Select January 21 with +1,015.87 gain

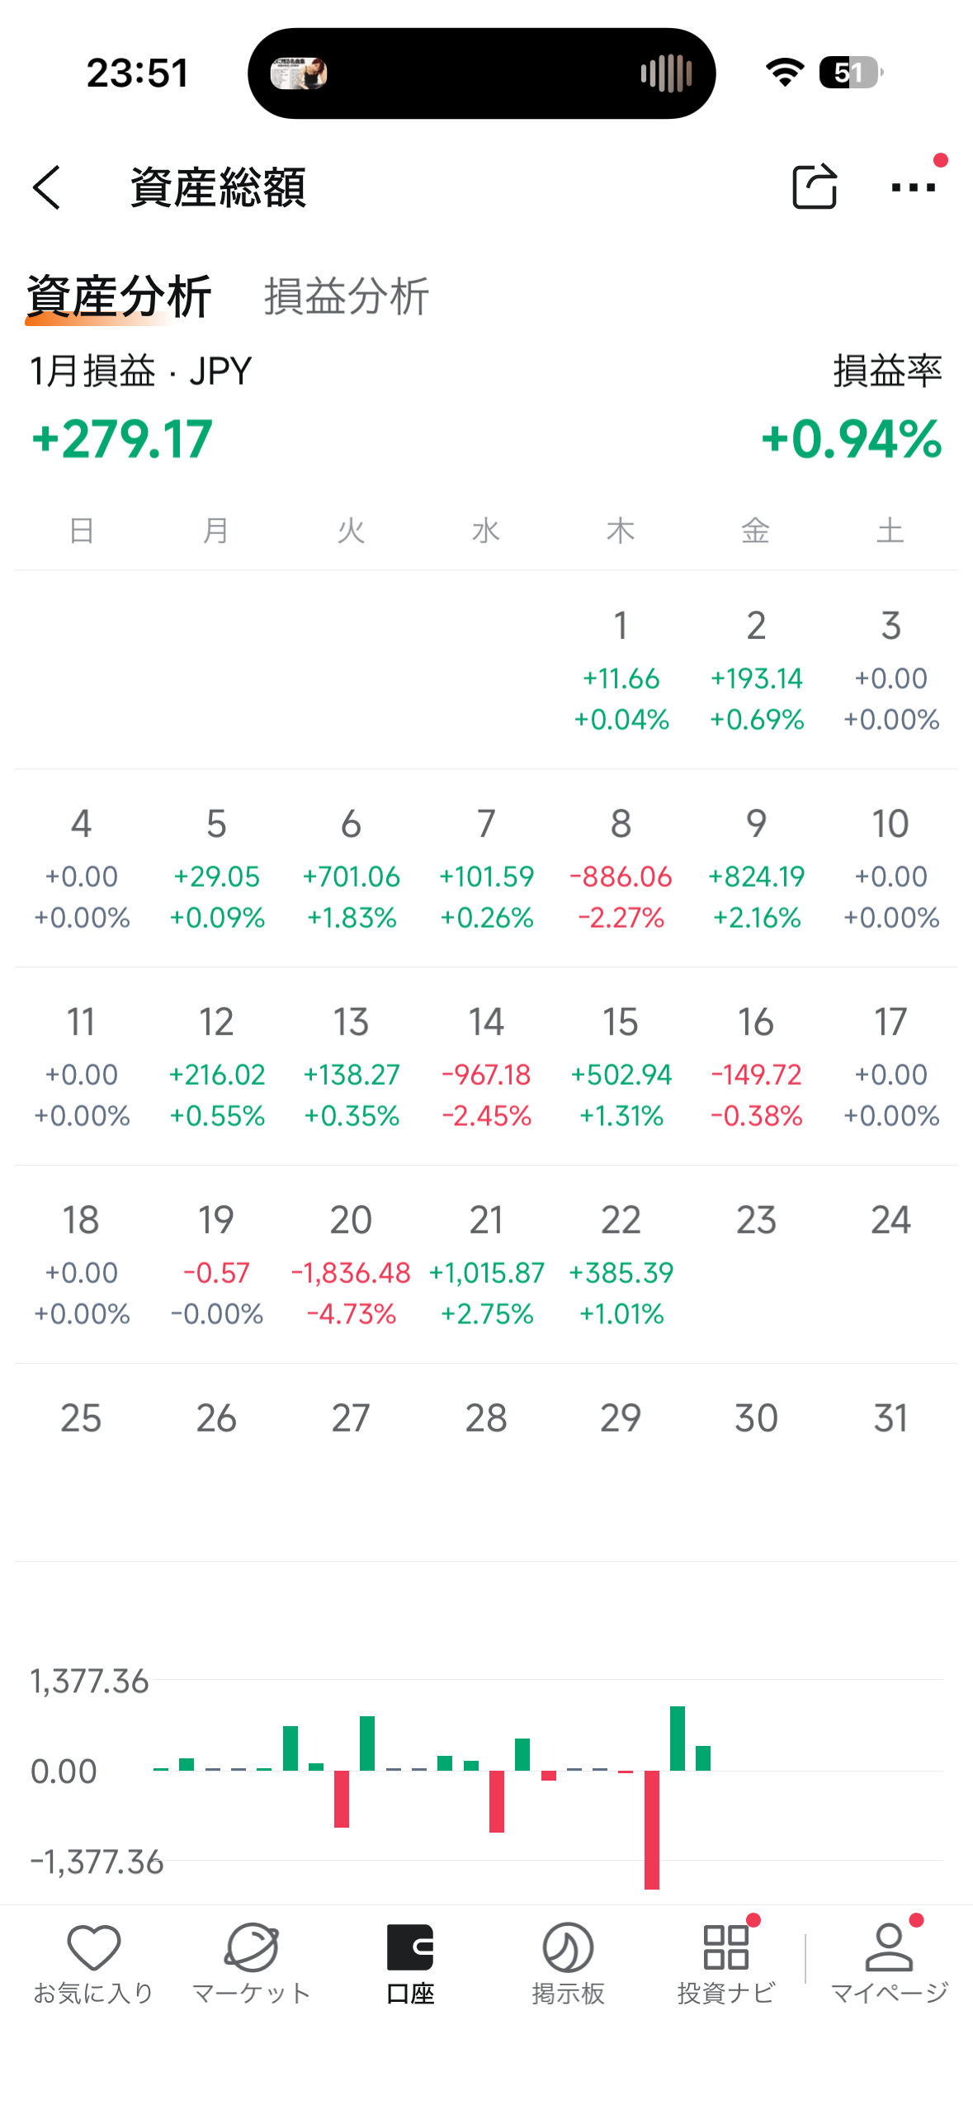click(x=486, y=1265)
